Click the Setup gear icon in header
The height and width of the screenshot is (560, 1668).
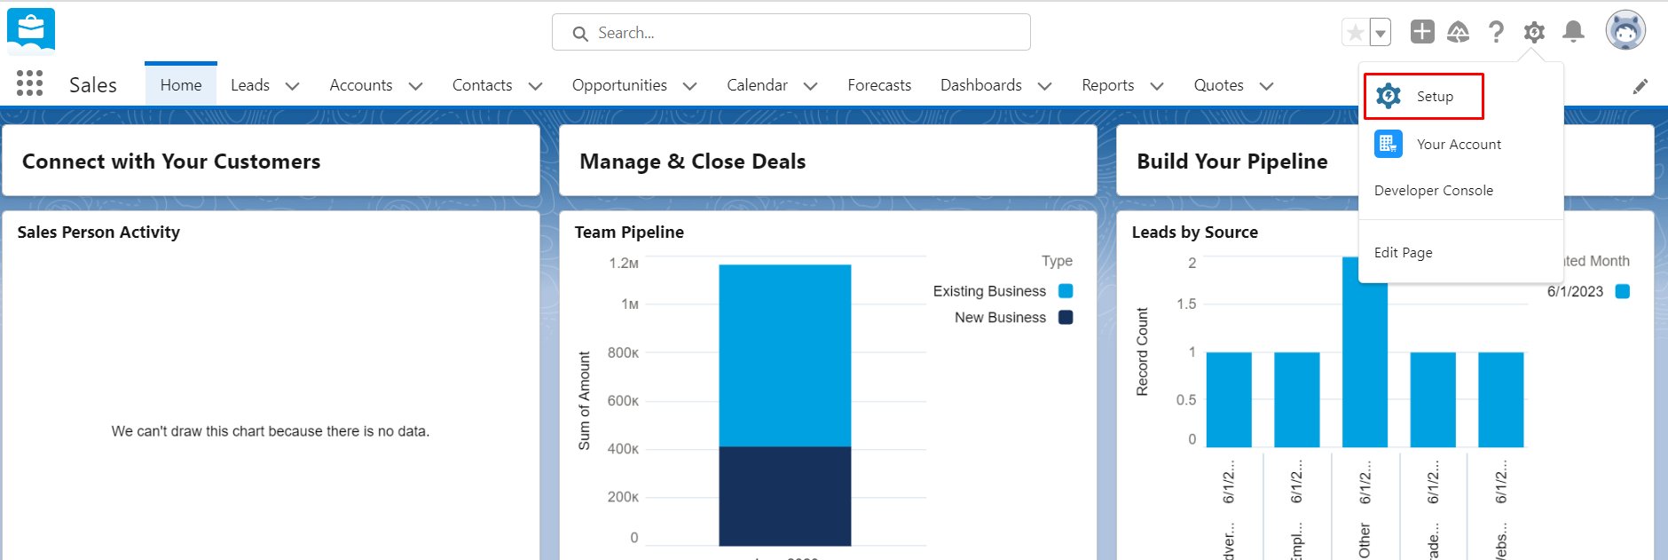[x=1534, y=33]
